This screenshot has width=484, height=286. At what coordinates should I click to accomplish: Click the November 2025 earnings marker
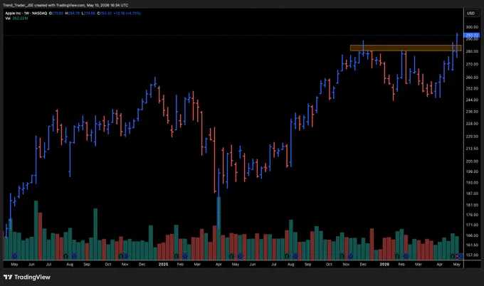[x=342, y=256]
